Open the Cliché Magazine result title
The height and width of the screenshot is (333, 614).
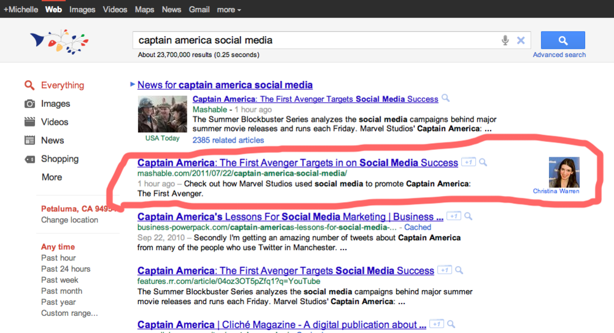point(282,325)
